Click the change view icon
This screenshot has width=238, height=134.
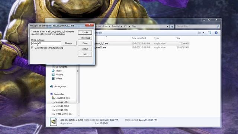pyautogui.click(x=199, y=33)
